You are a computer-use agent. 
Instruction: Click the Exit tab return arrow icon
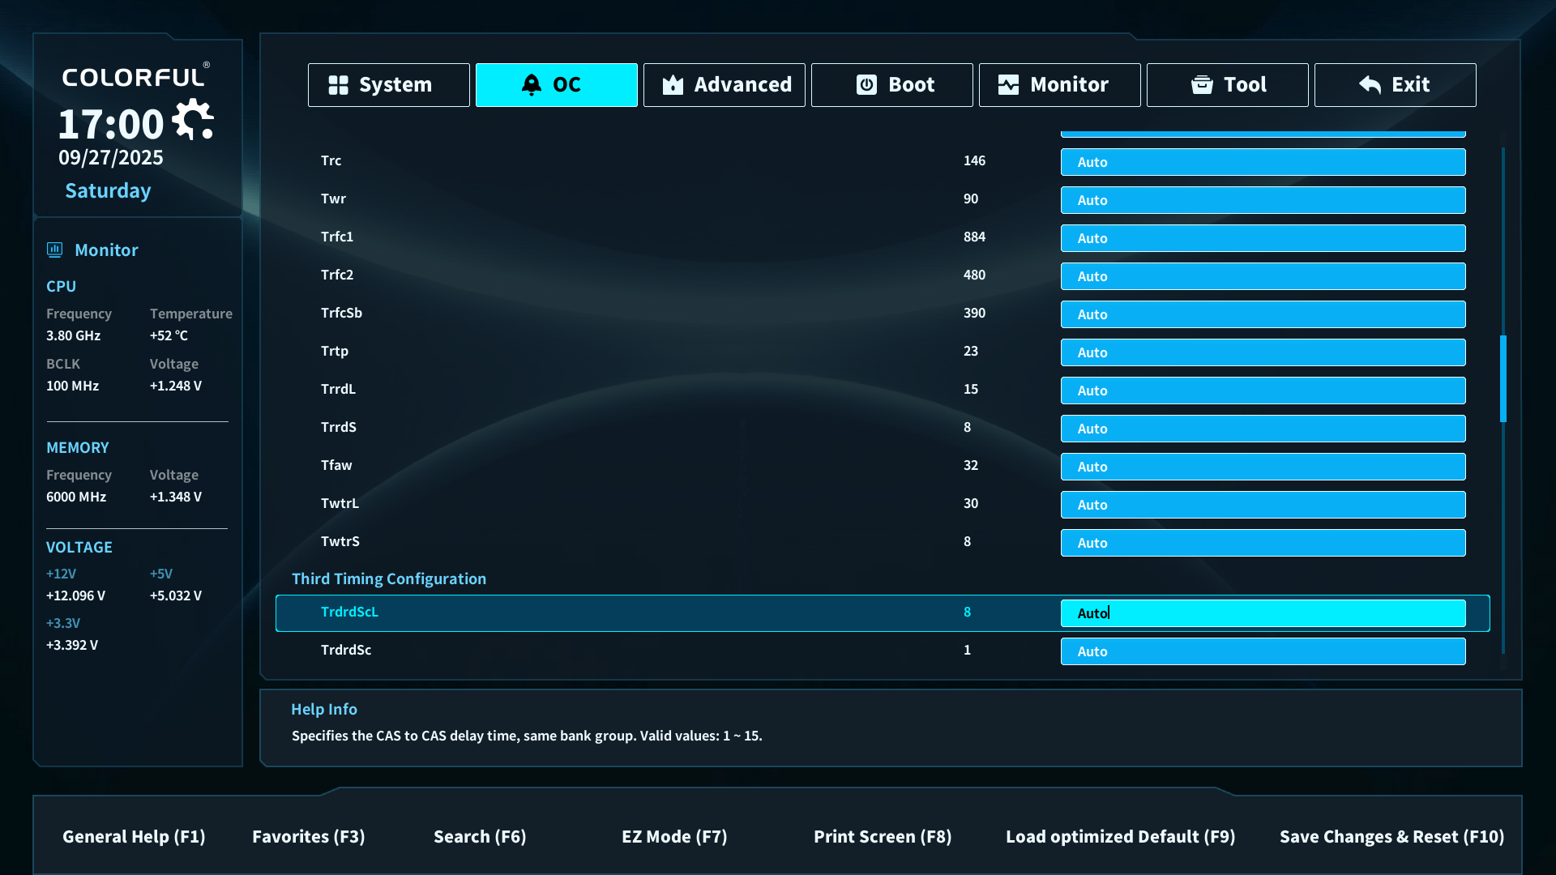coord(1370,85)
